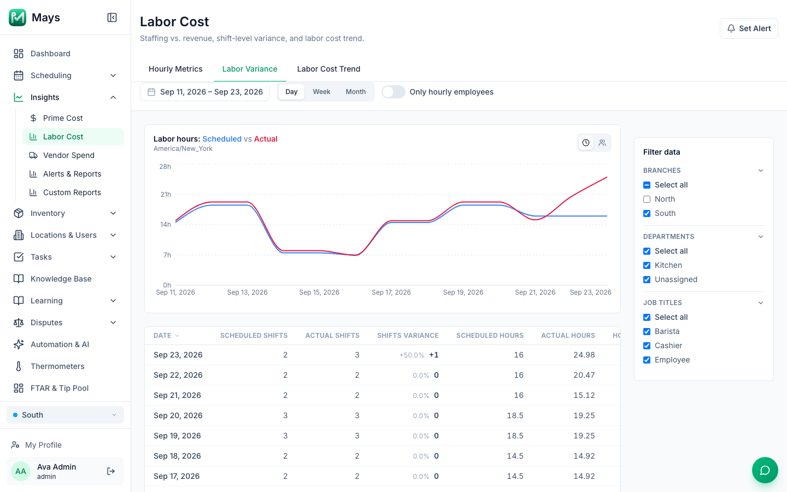Click the FTAR & Tip Pool icon

(x=19, y=388)
